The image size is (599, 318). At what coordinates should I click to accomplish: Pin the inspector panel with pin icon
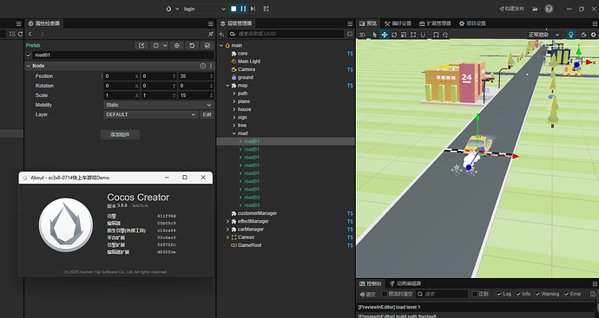(x=210, y=34)
